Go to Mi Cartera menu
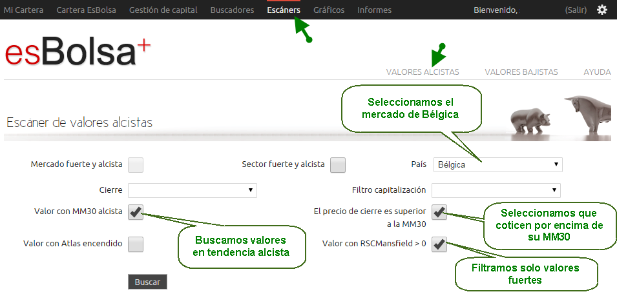The image size is (617, 294). [x=24, y=10]
